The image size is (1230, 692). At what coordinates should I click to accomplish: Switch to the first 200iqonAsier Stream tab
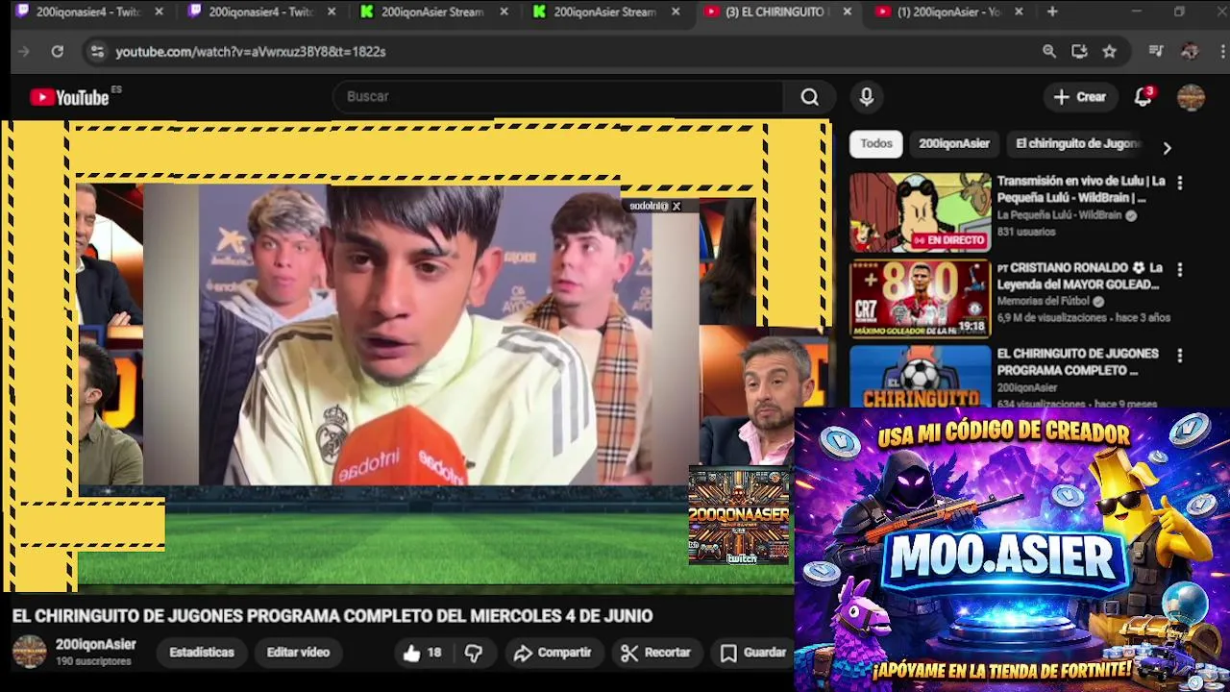pyautogui.click(x=431, y=12)
